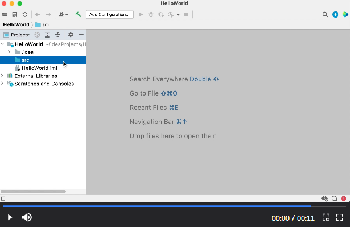Screen dimensions: 351x227
Task: Open Project panel gear settings
Action: (x=71, y=35)
